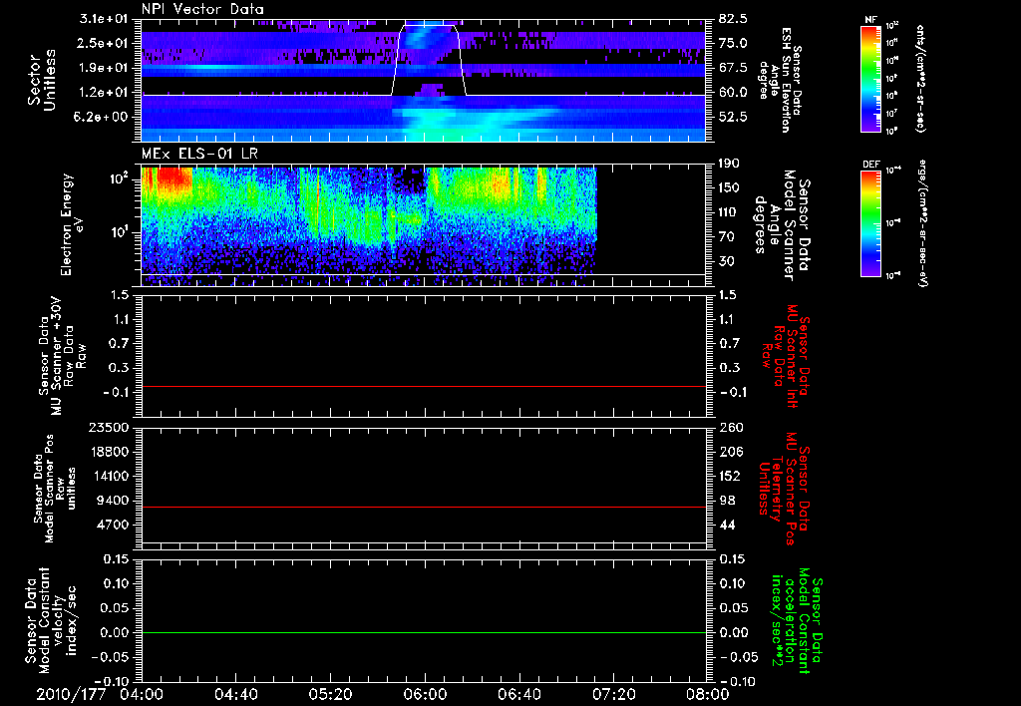The height and width of the screenshot is (706, 1021).
Task: Click the 06:40 time tick label
Action: coord(518,694)
